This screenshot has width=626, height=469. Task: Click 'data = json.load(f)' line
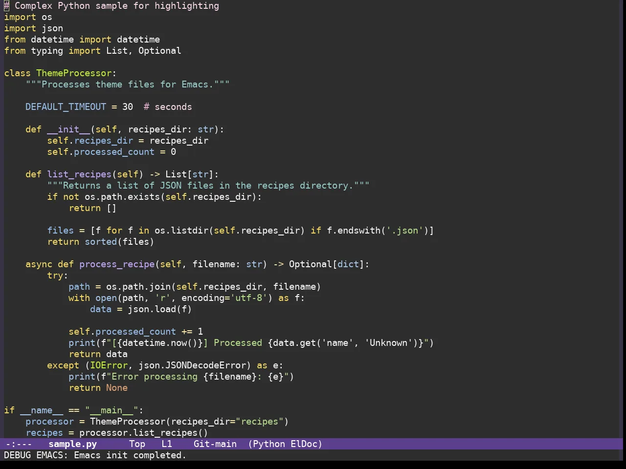[x=141, y=309]
